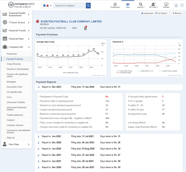Open Directors & Shareholders
Image resolution: width=186 pixels, height=172 pixels.
click(18, 69)
